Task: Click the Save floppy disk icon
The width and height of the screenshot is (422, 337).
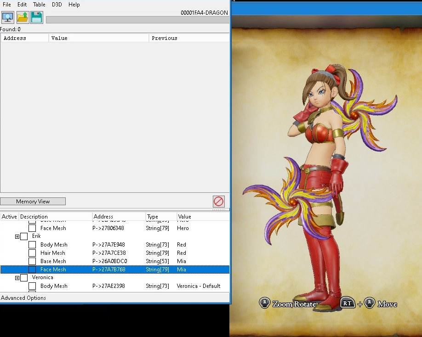Action: point(37,17)
